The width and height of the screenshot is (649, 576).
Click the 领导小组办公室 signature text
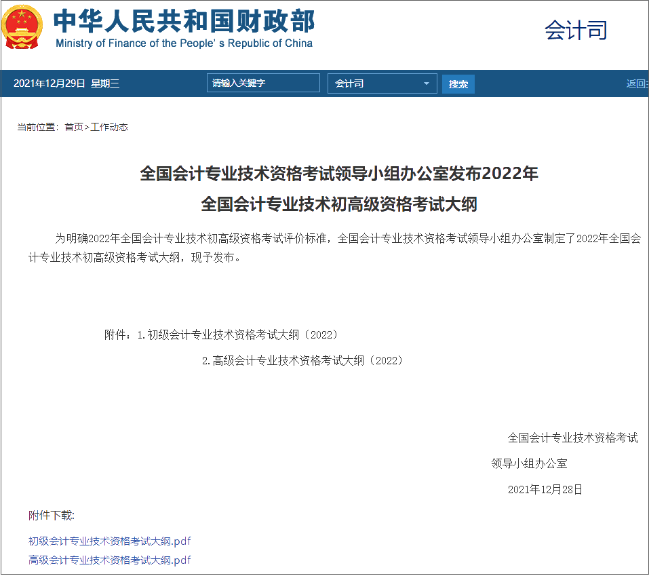(529, 463)
